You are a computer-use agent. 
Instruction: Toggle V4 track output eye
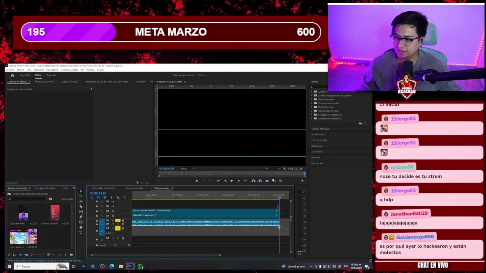(x=112, y=202)
